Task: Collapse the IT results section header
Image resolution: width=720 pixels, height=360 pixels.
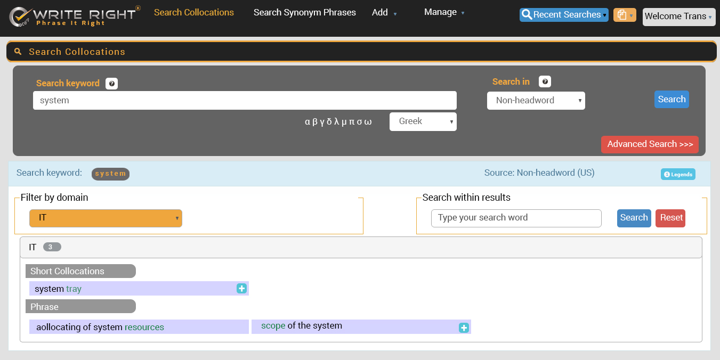Action: tap(360, 247)
